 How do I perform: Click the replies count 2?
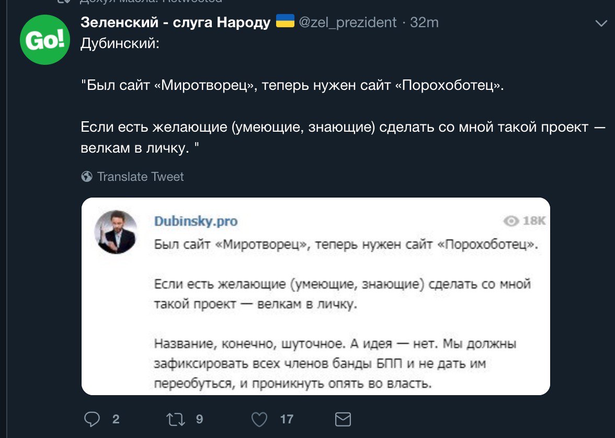point(116,419)
